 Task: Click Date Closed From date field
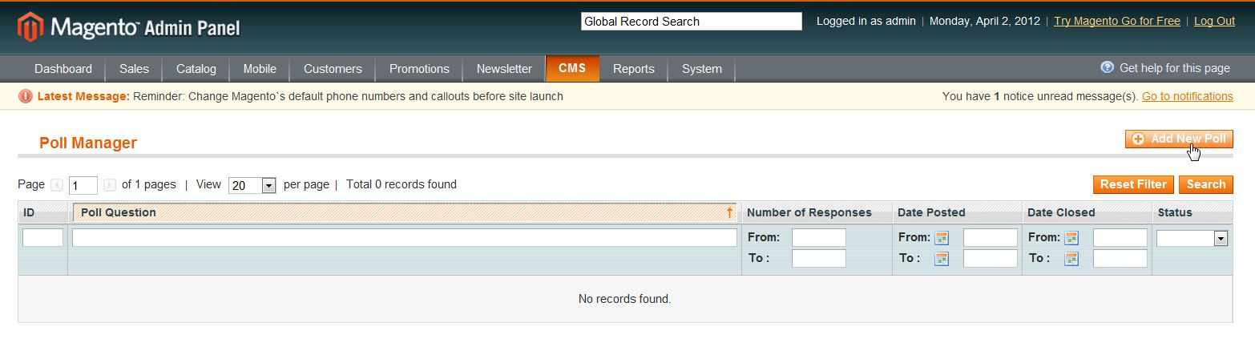pos(1120,237)
